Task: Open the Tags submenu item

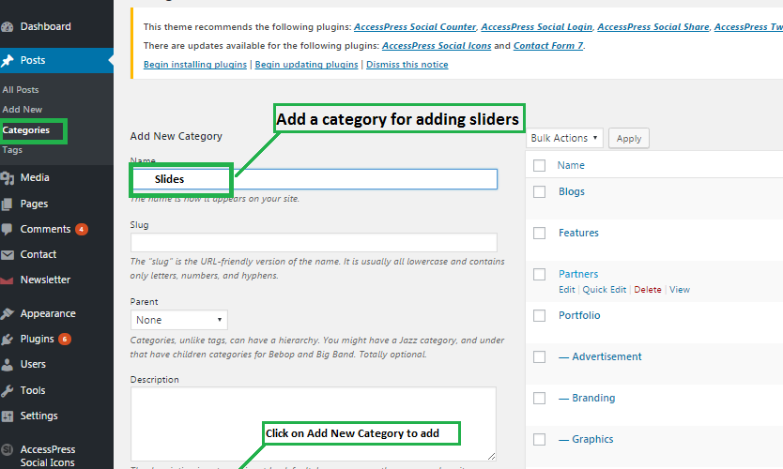Action: tap(12, 150)
